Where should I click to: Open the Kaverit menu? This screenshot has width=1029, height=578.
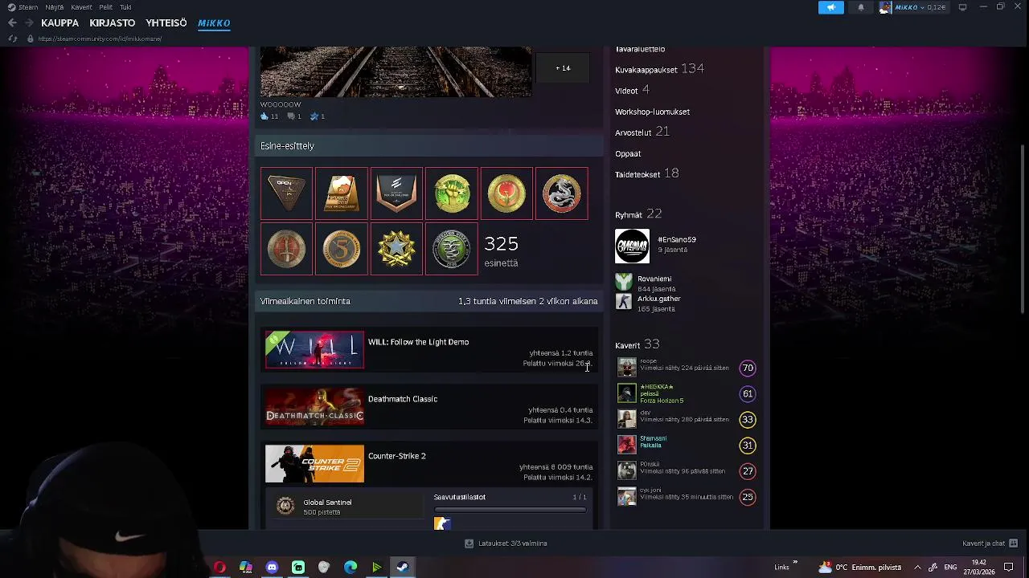click(81, 7)
